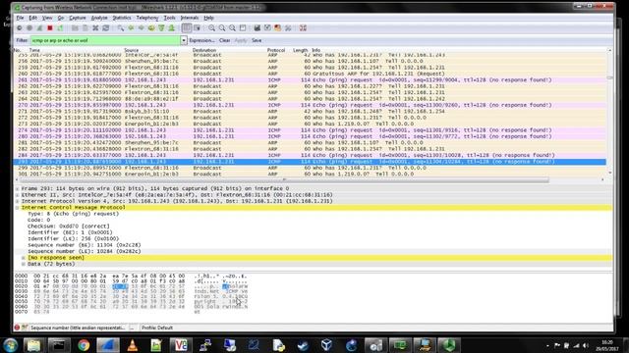Stop the running capture (red square)

point(50,28)
